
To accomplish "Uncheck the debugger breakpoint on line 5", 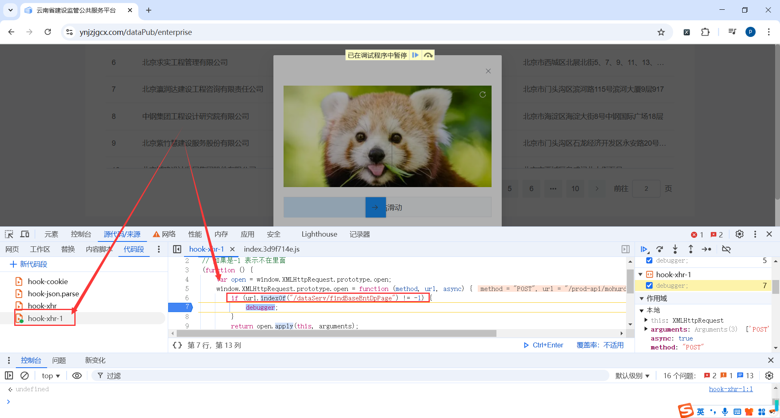I will pos(650,261).
